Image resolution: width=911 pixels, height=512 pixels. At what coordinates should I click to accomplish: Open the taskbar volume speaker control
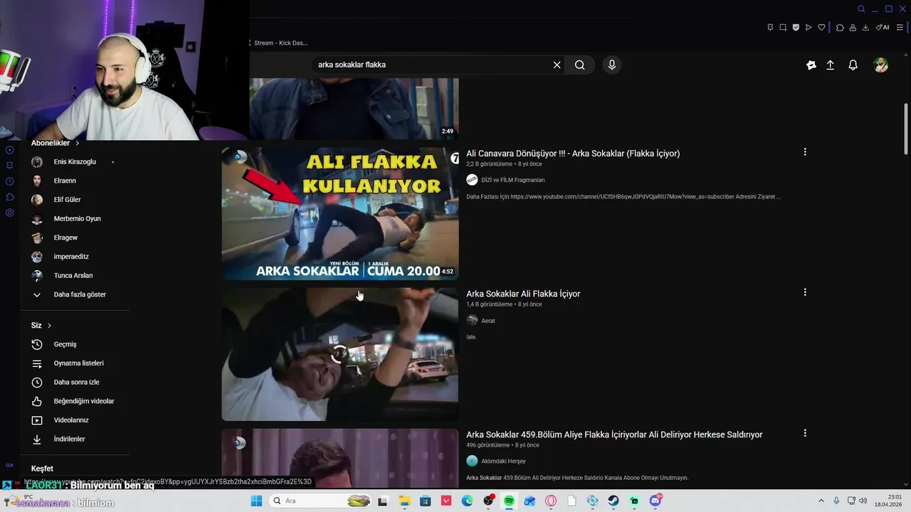pos(863,501)
